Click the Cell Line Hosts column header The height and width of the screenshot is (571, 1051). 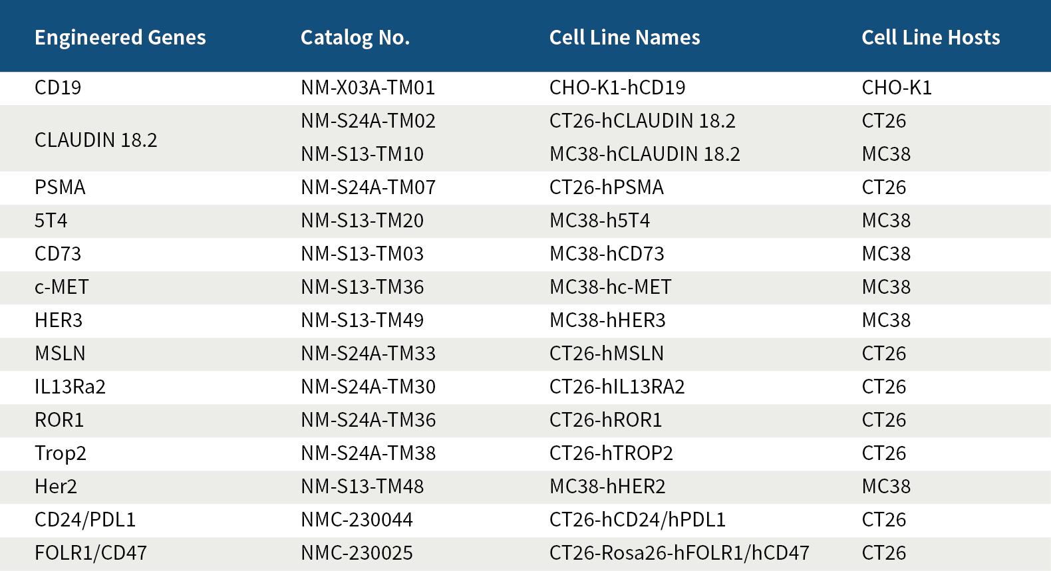(930, 37)
